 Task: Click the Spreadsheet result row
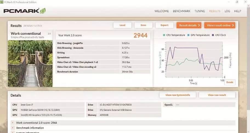(x=103, y=57)
